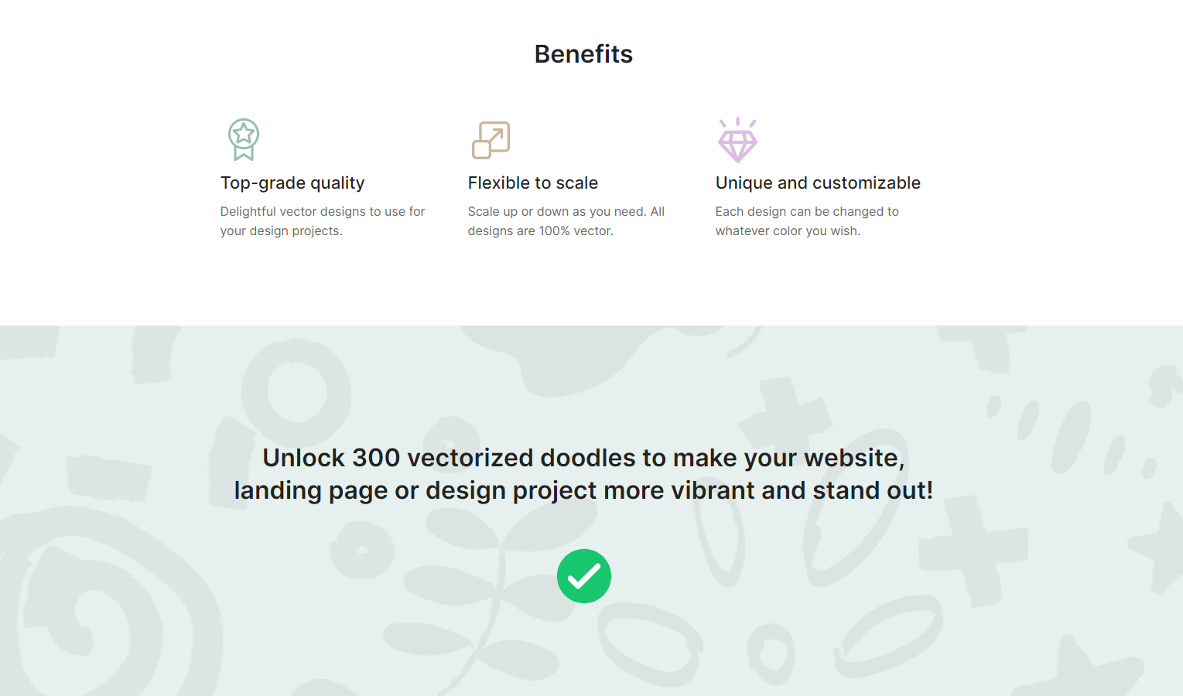Click the small donut doodle below the headline
The image size is (1183, 696).
361,548
